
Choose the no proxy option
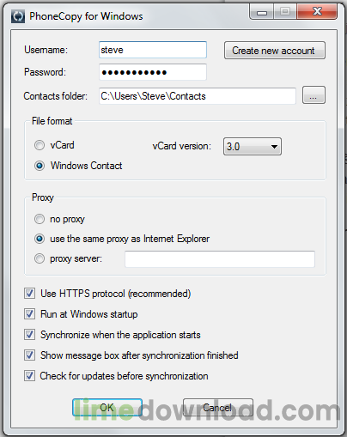coord(40,219)
